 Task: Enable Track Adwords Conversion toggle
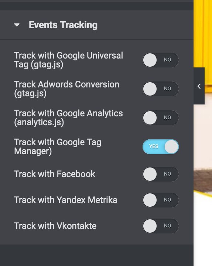coord(161,89)
